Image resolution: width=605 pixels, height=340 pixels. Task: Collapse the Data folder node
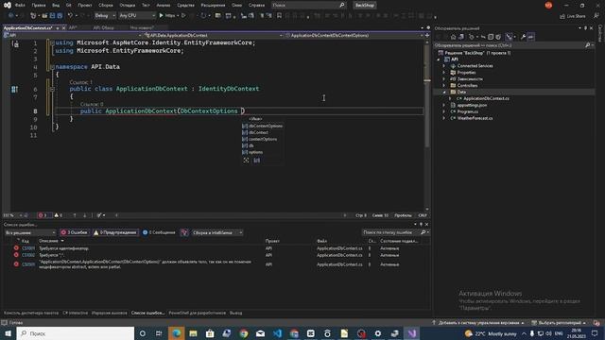coord(443,93)
